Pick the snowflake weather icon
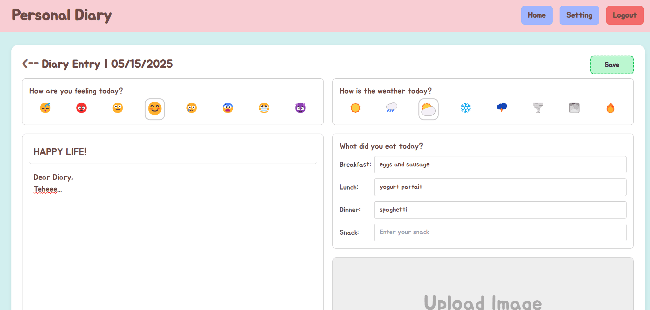650x310 pixels. click(x=466, y=108)
